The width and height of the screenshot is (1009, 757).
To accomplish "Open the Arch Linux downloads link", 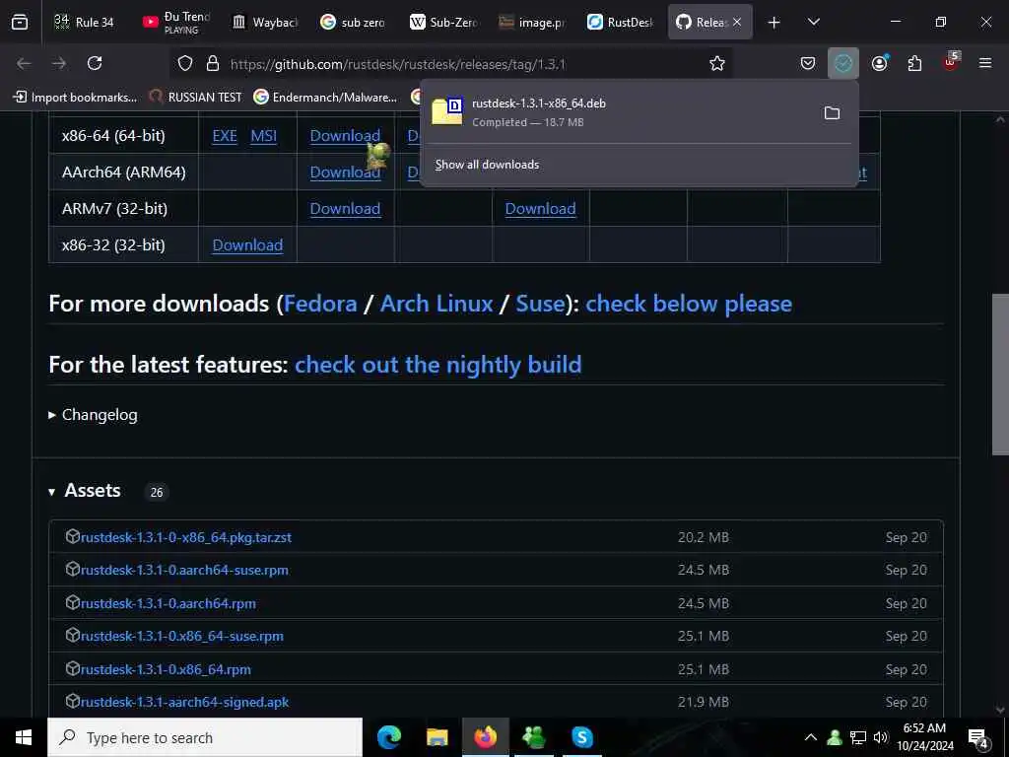I will click(437, 304).
